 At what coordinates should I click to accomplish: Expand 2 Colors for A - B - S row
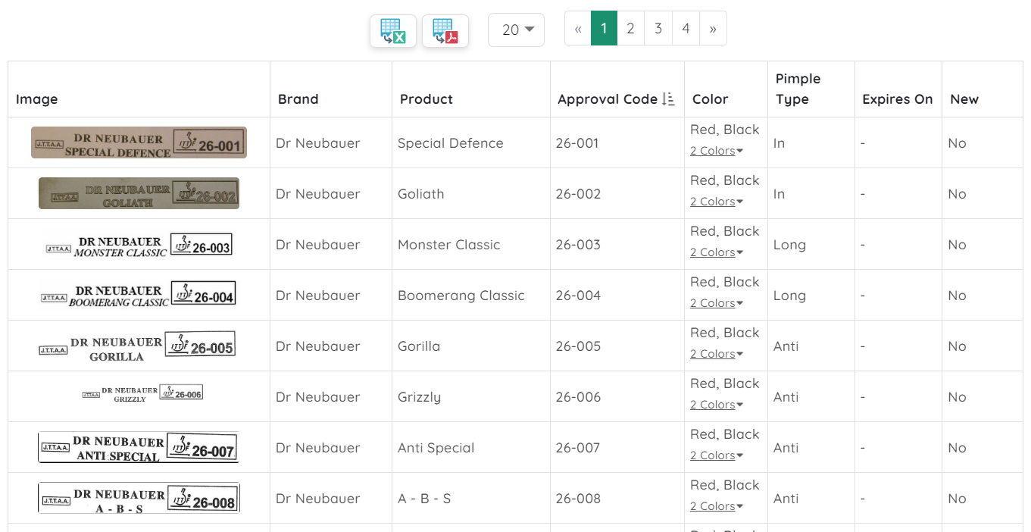[716, 506]
